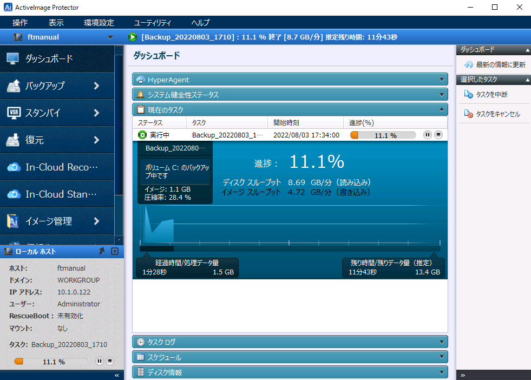The image size is (531, 380).
Task: Open the バックアップ sidebar section
Action: (x=57, y=86)
